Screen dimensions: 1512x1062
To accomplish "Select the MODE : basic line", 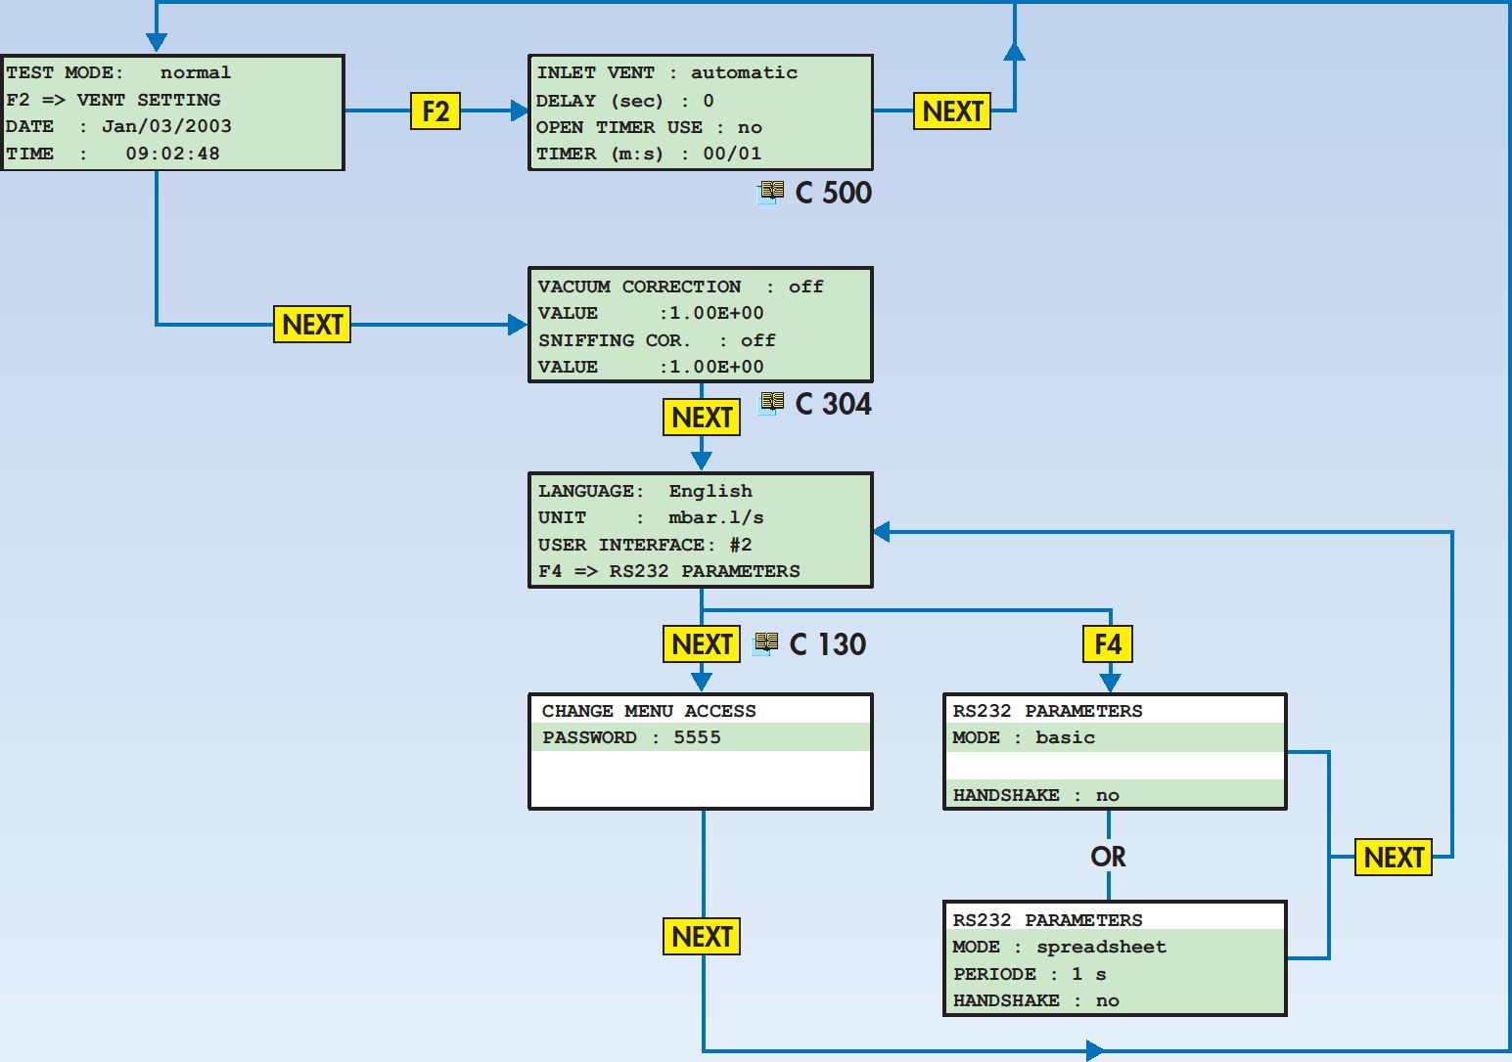I will pos(1115,737).
